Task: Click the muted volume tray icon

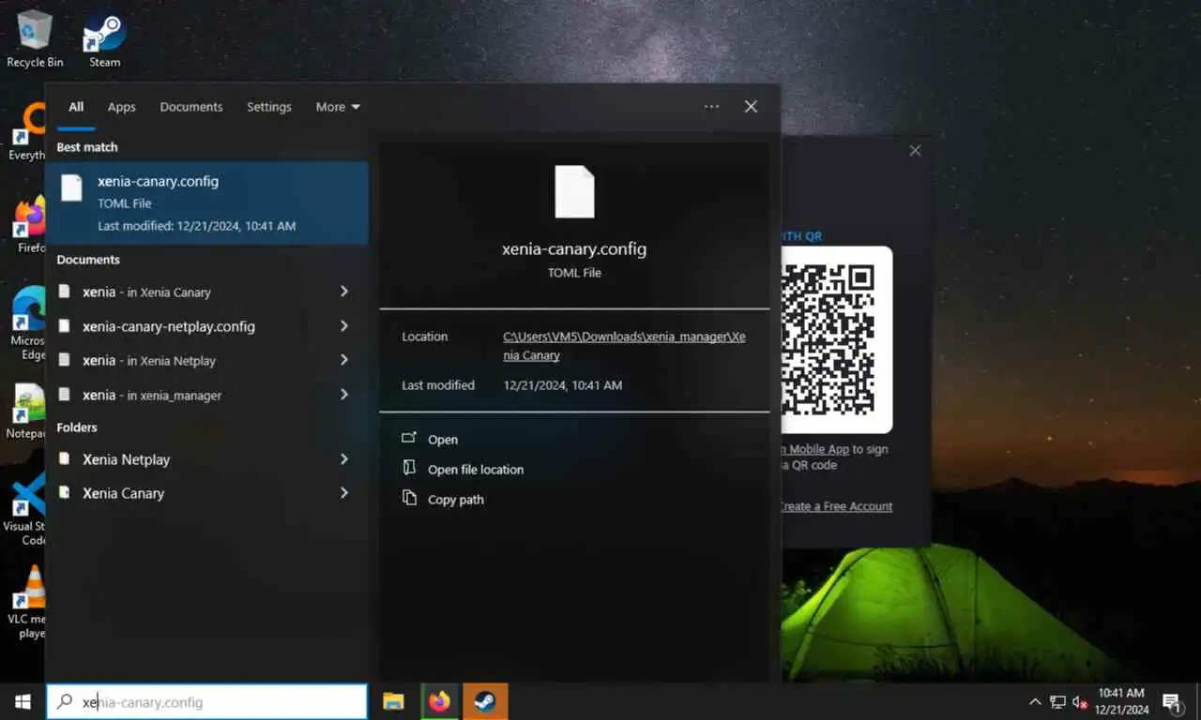Action: pos(1080,701)
